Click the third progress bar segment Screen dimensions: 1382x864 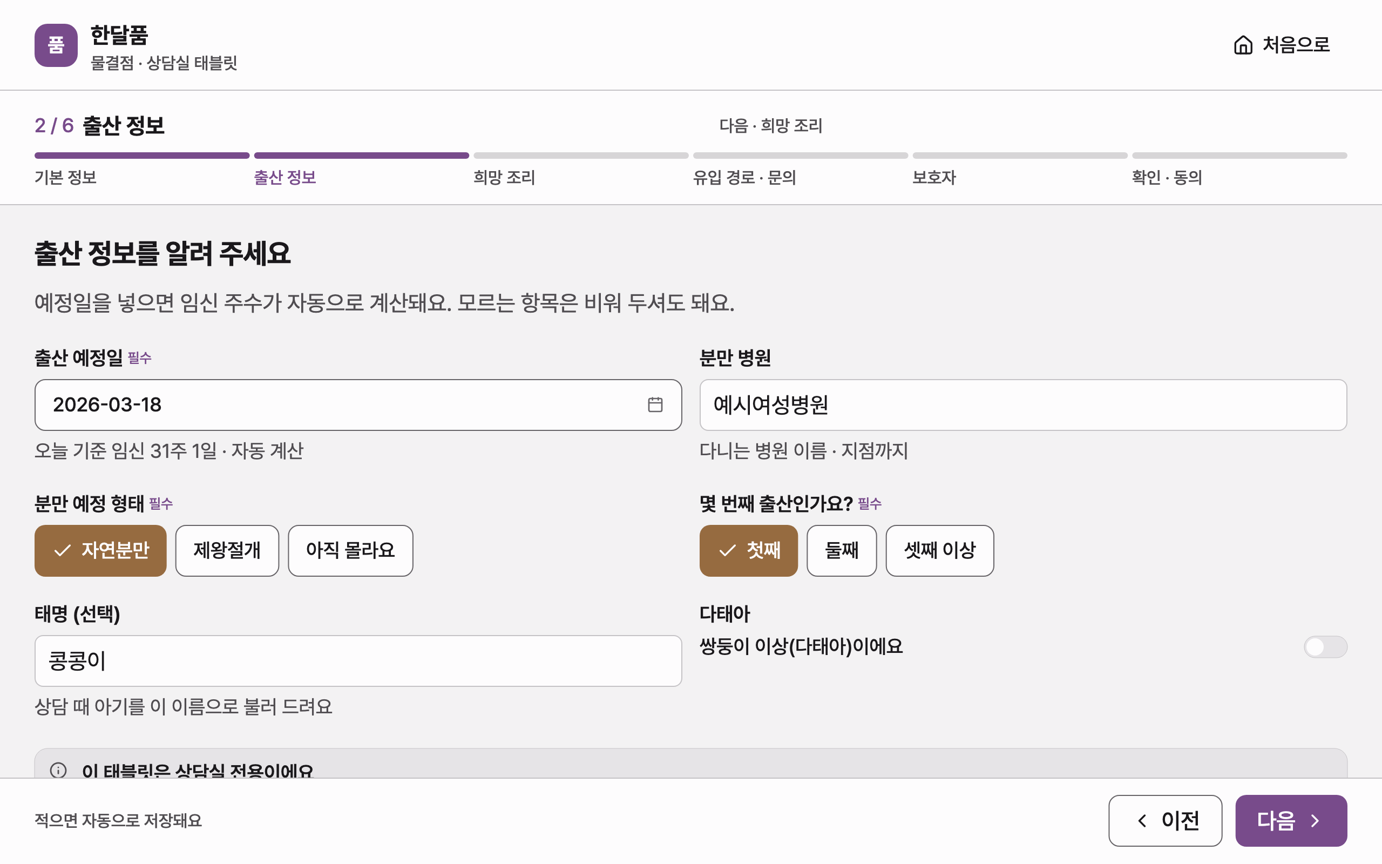(x=581, y=156)
